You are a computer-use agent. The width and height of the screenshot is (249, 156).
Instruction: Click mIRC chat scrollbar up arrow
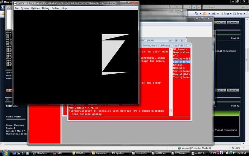[171, 50]
